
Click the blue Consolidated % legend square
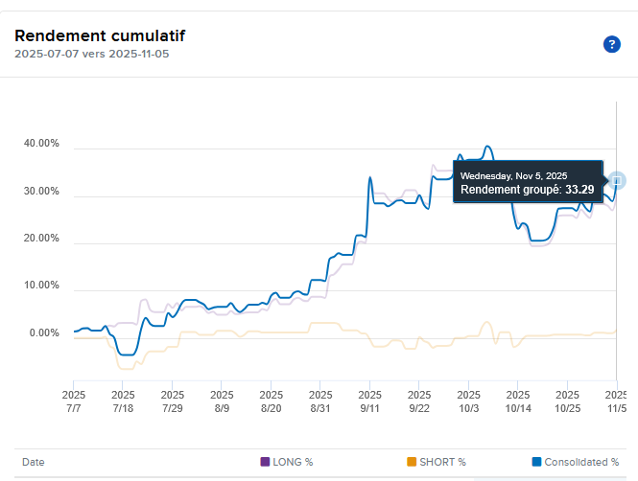pyautogui.click(x=535, y=462)
